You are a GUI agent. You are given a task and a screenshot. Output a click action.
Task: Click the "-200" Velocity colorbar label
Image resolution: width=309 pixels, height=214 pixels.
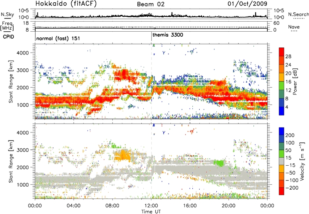292,188
